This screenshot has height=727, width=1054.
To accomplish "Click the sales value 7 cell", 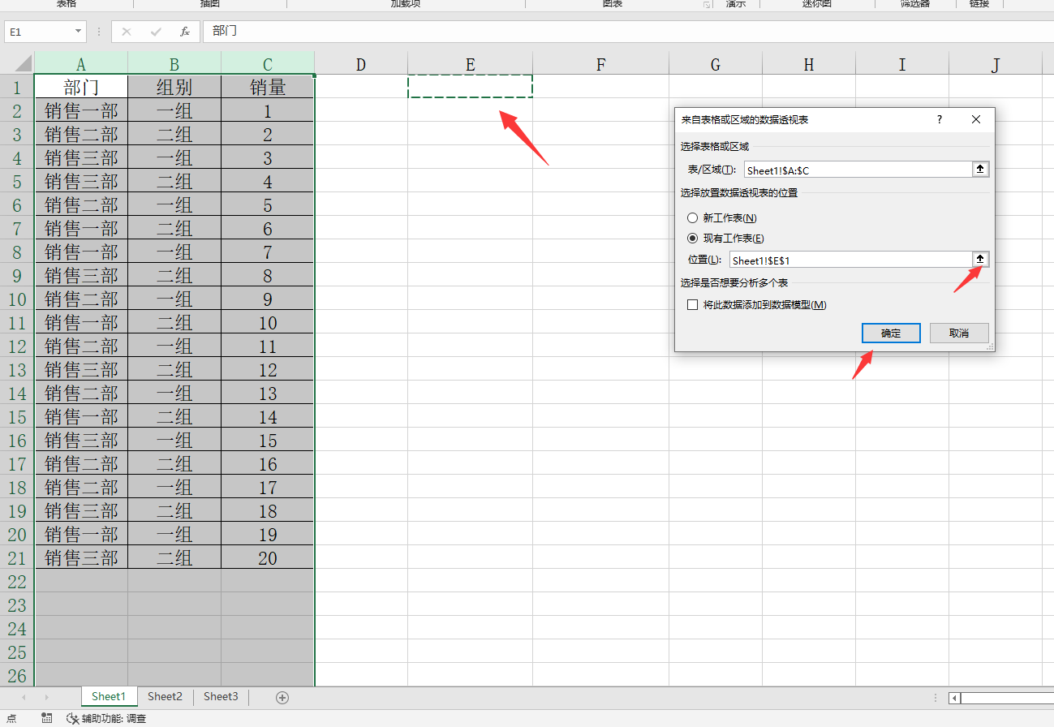I will point(268,252).
